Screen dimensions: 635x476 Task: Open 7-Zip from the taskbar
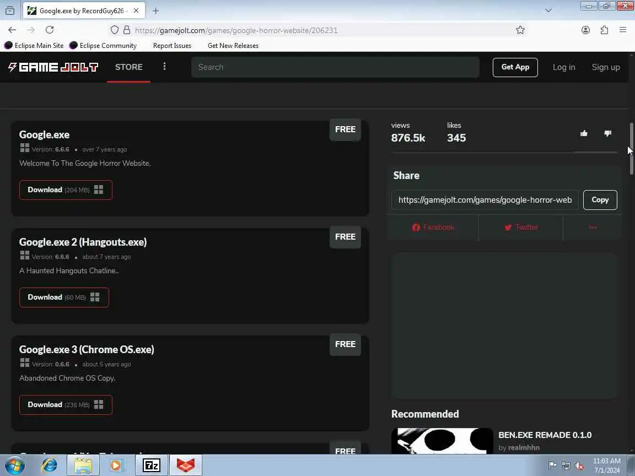152,465
